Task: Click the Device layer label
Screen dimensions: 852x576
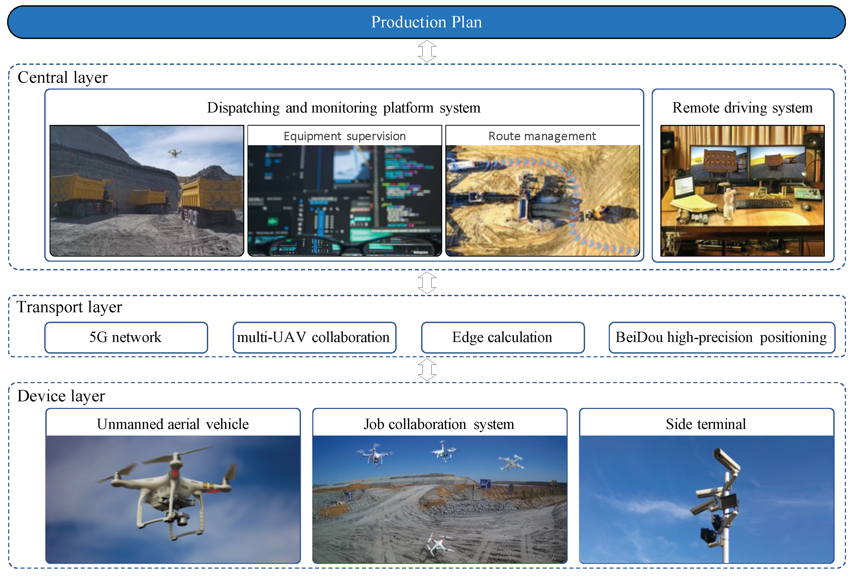Action: coord(61,396)
